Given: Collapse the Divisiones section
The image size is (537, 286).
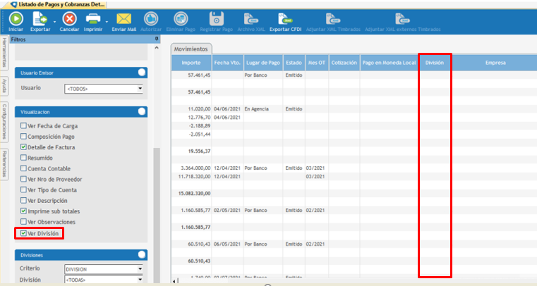Looking at the screenshot, I should click(142, 254).
